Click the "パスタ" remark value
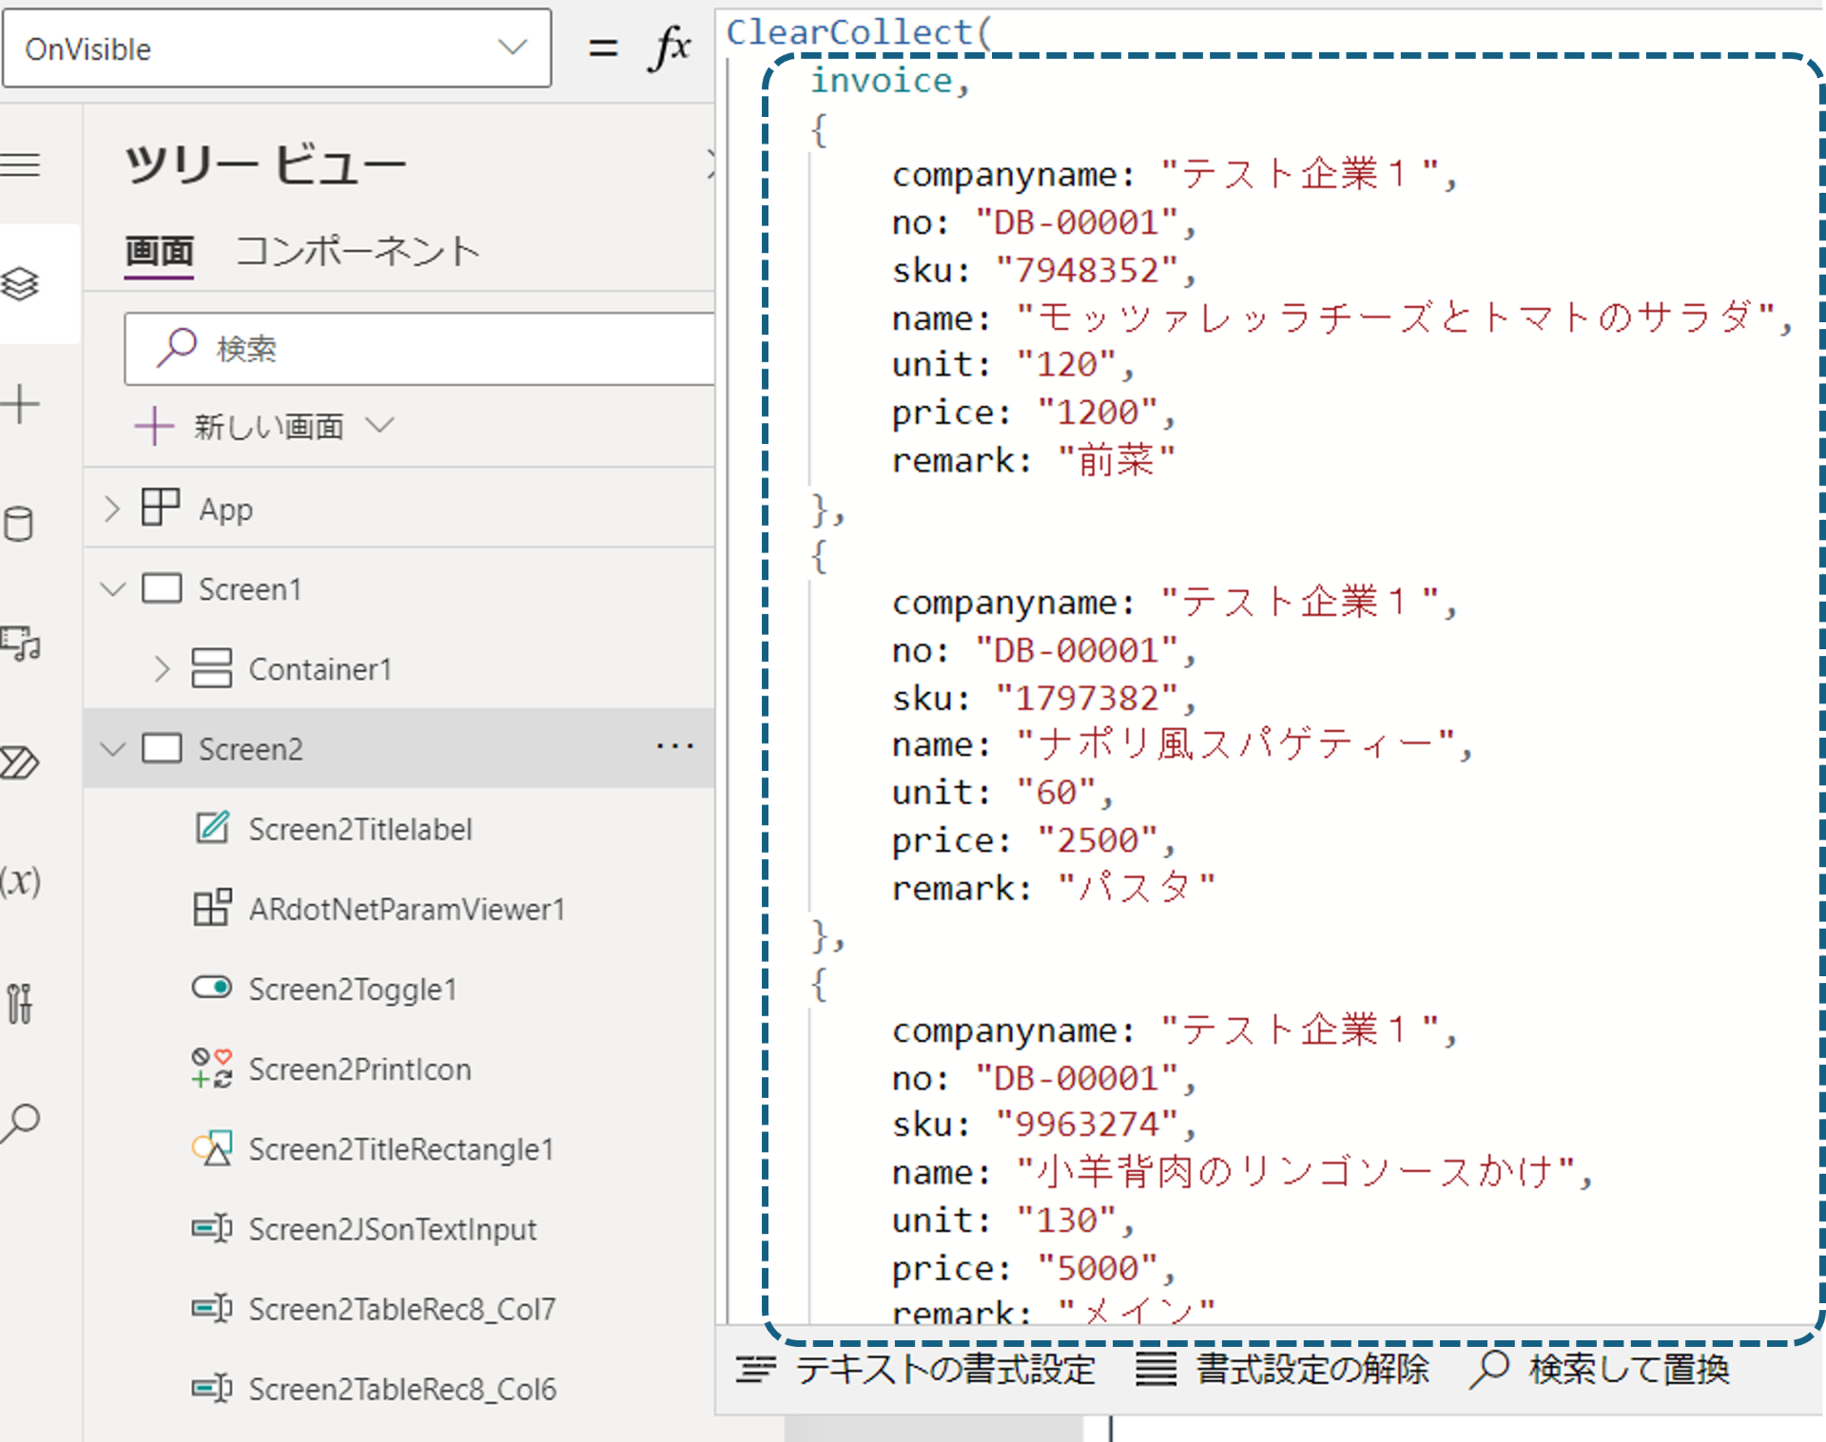The width and height of the screenshot is (1826, 1442). [x=1136, y=888]
